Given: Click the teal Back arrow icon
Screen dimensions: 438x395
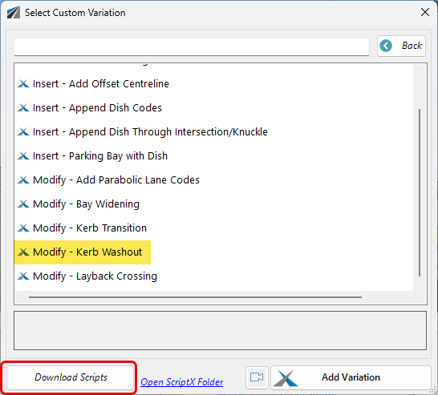Looking at the screenshot, I should pos(386,46).
